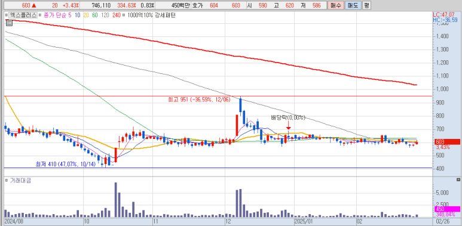Click the 매수 (buy) button
Viewport: 462px width, 226px height.
[335, 5]
